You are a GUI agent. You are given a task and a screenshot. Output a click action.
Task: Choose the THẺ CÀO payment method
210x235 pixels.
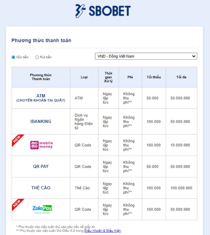click(x=41, y=188)
